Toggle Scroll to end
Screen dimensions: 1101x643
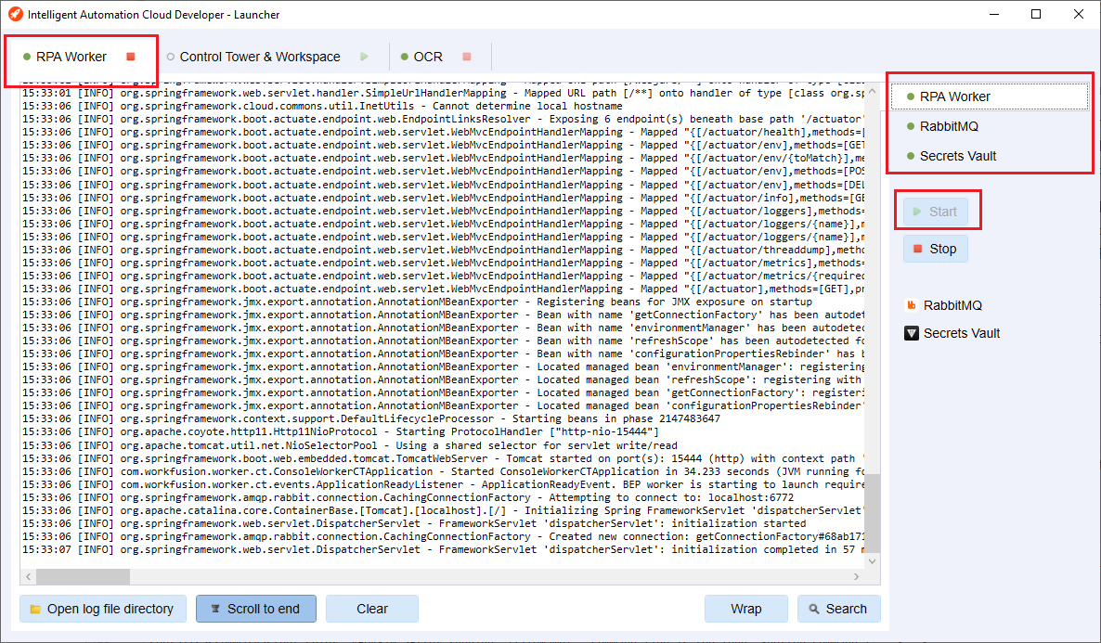click(256, 609)
